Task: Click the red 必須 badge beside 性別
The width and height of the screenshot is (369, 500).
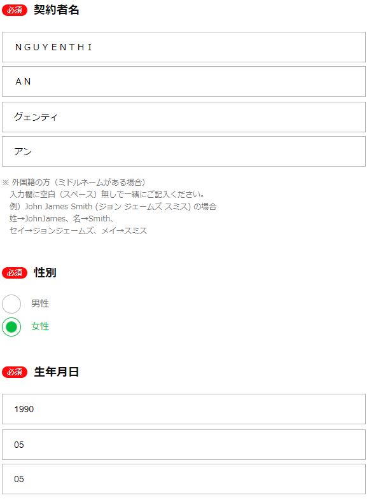Action: tap(15, 273)
